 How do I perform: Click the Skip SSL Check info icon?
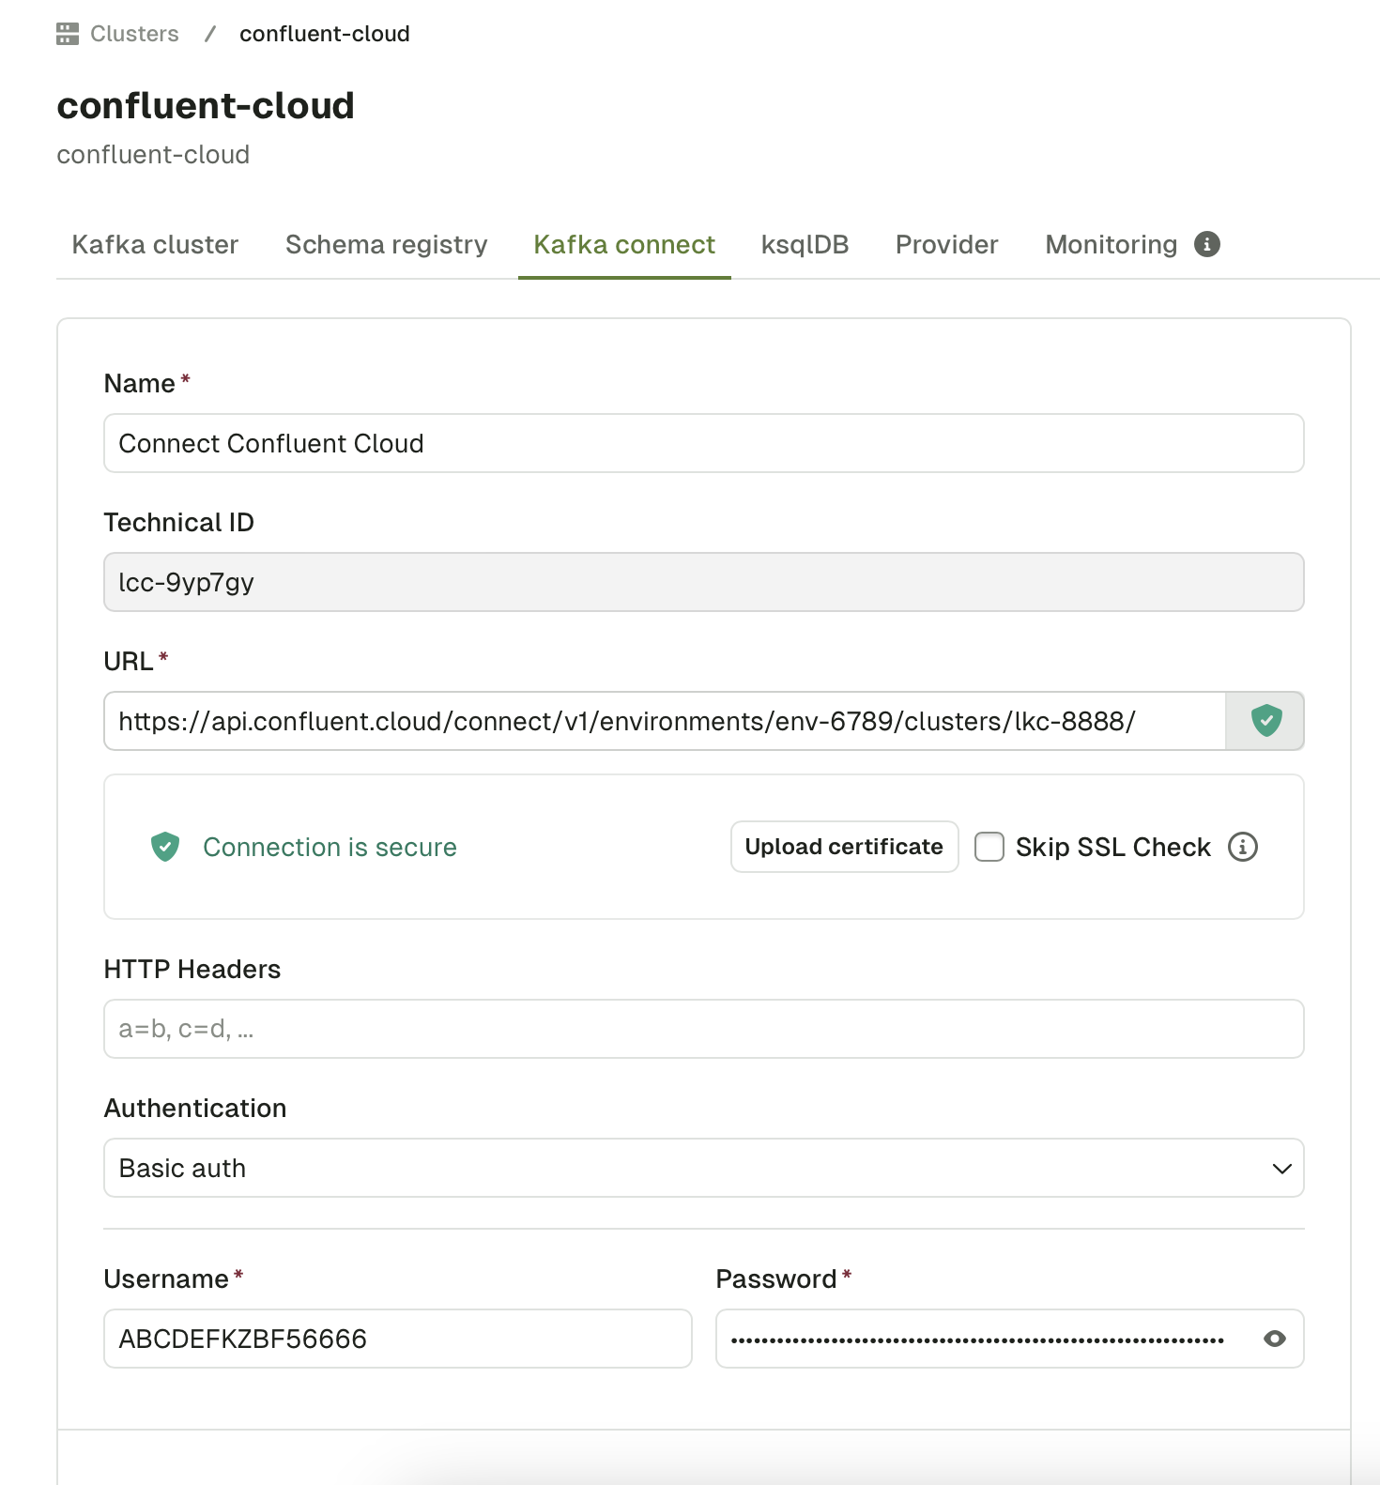pyautogui.click(x=1243, y=847)
